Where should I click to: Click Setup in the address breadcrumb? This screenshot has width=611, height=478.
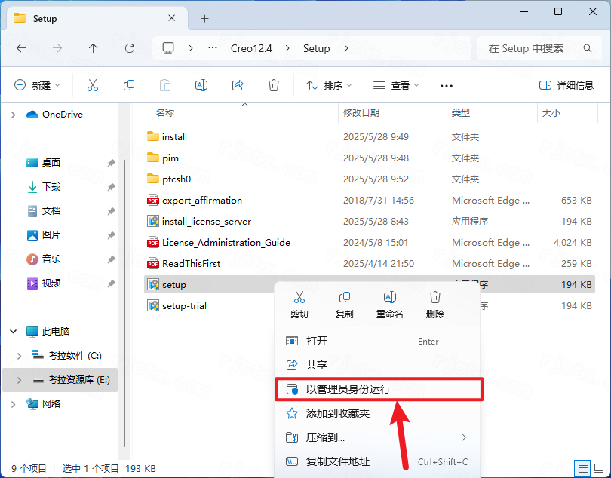pyautogui.click(x=316, y=48)
